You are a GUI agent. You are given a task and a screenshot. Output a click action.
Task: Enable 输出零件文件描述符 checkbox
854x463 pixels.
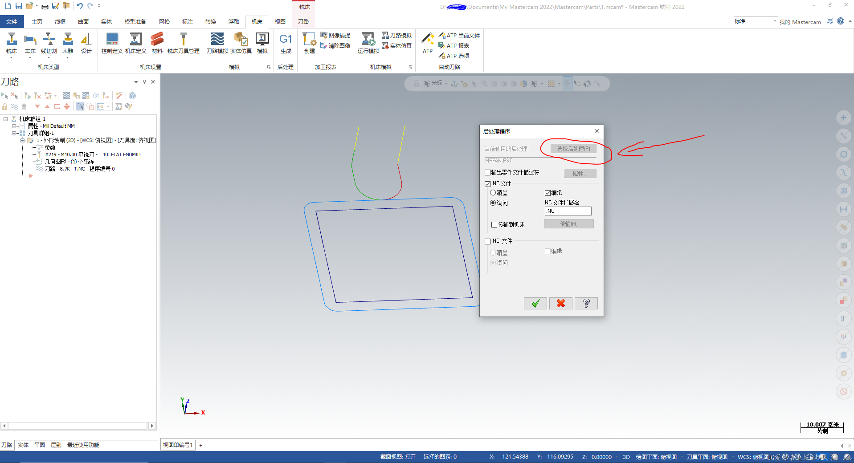click(487, 172)
